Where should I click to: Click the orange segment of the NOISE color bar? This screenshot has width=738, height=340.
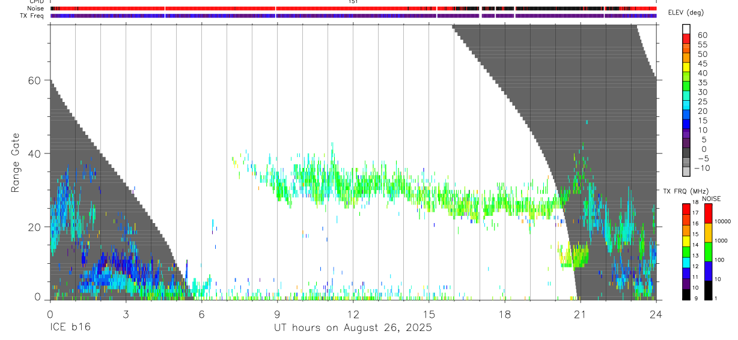tap(709, 233)
